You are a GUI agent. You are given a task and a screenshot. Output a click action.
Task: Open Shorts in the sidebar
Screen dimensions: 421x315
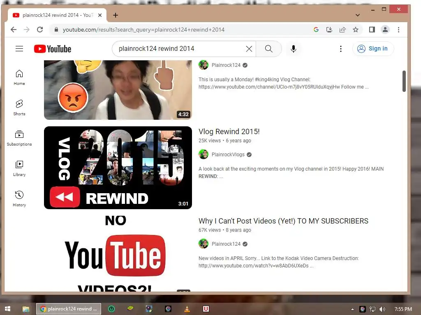19,108
